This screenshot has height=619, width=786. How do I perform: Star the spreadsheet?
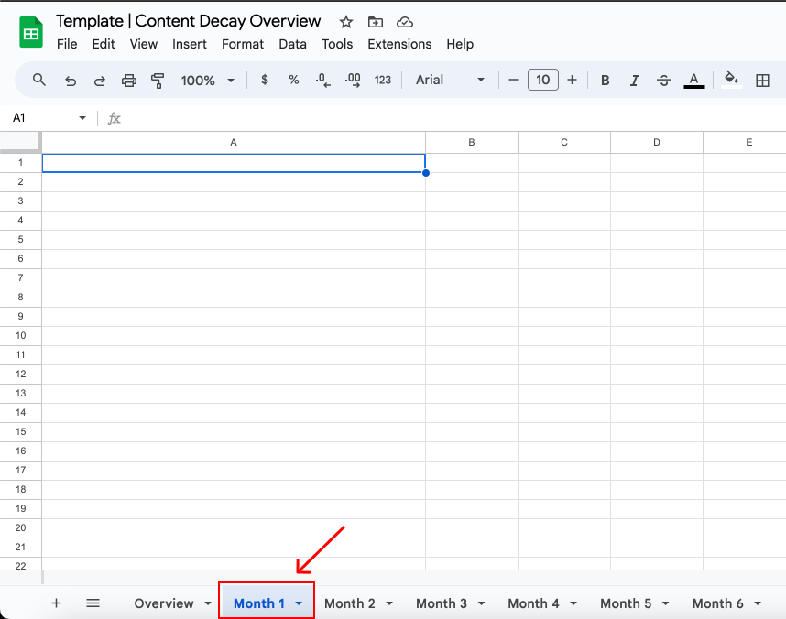tap(345, 21)
